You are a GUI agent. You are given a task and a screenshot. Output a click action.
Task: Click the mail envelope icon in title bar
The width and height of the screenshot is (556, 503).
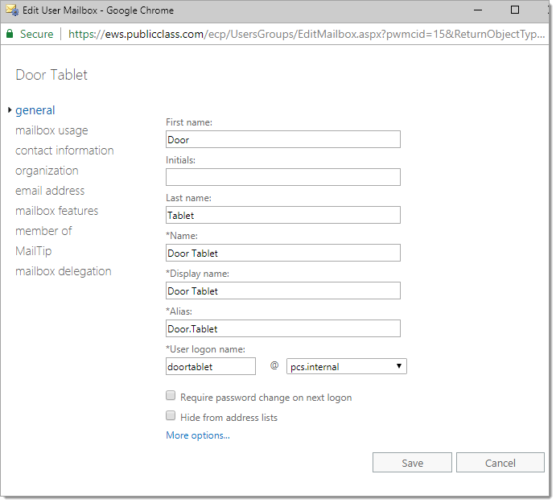coord(11,10)
